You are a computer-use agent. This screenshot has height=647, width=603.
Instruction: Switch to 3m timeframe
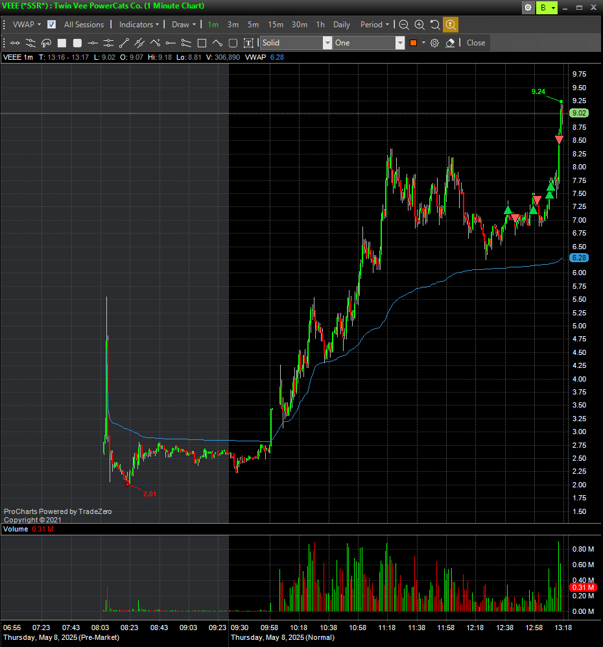[233, 25]
